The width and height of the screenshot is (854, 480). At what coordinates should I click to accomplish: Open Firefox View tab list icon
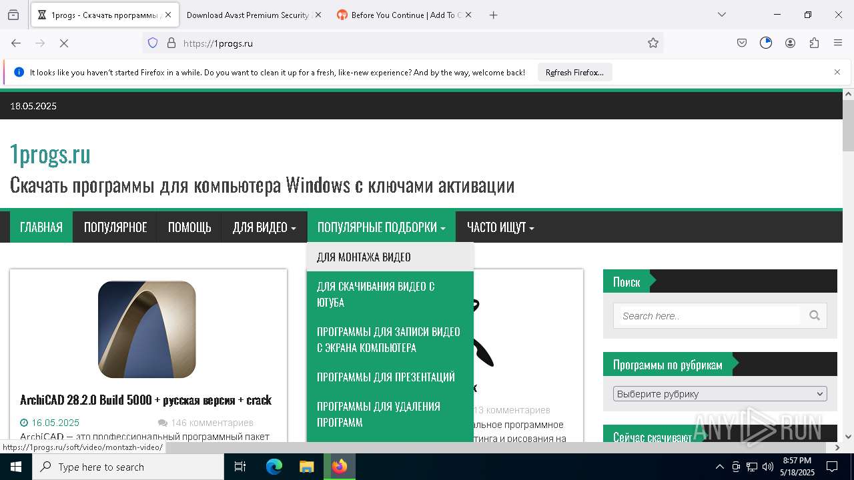tap(13, 15)
